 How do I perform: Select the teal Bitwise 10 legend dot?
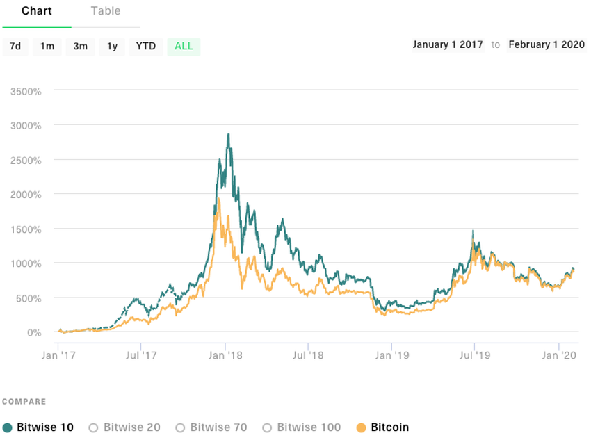[8, 427]
